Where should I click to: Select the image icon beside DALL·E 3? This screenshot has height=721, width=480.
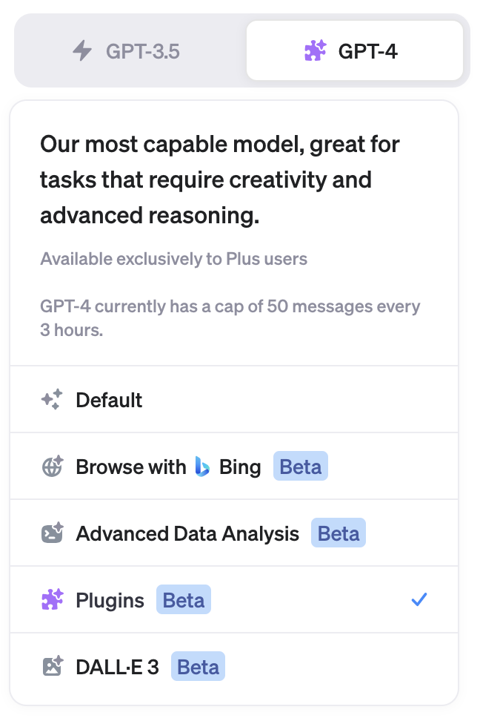point(52,666)
